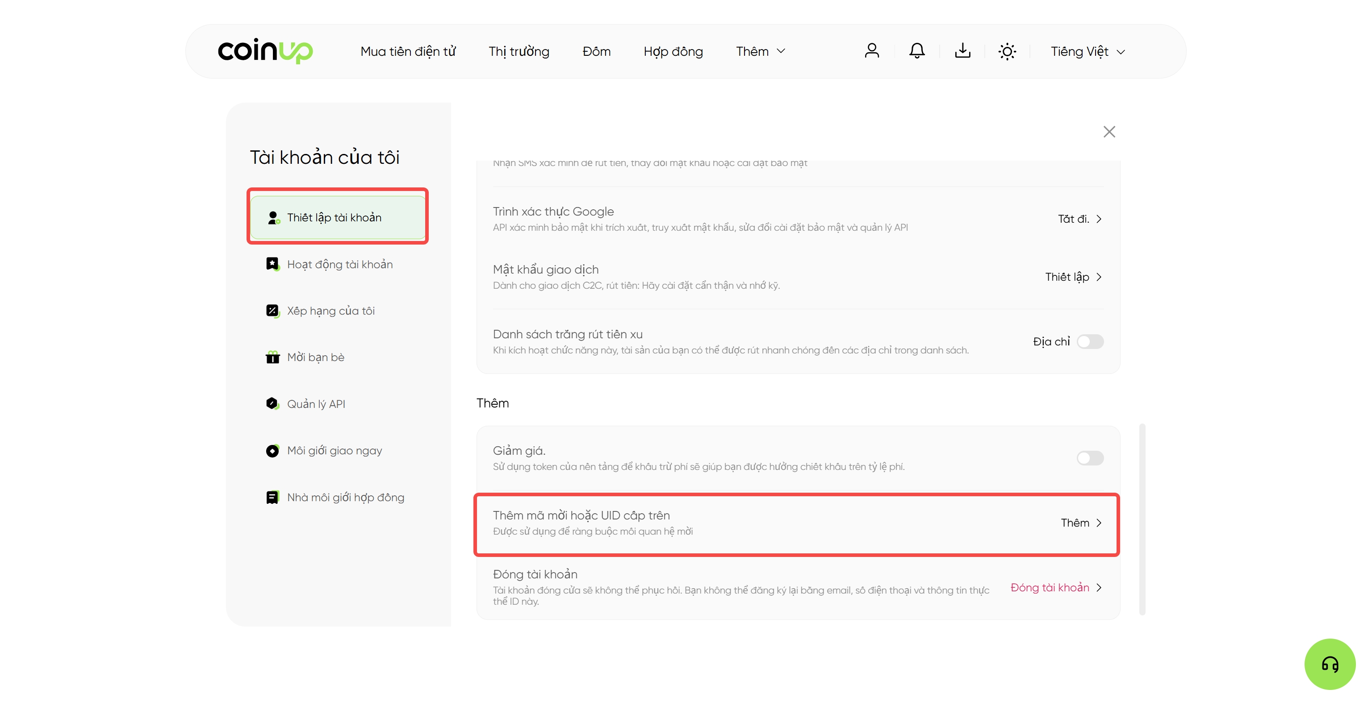Select Môi giới giao ngay sidebar item
This screenshot has height=706, width=1372.
tap(338, 451)
